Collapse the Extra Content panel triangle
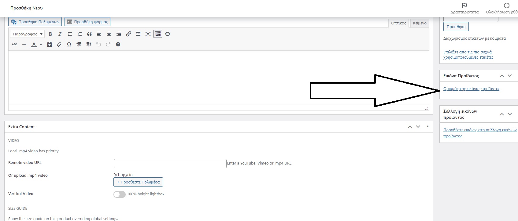This screenshot has width=518, height=221. point(427,127)
